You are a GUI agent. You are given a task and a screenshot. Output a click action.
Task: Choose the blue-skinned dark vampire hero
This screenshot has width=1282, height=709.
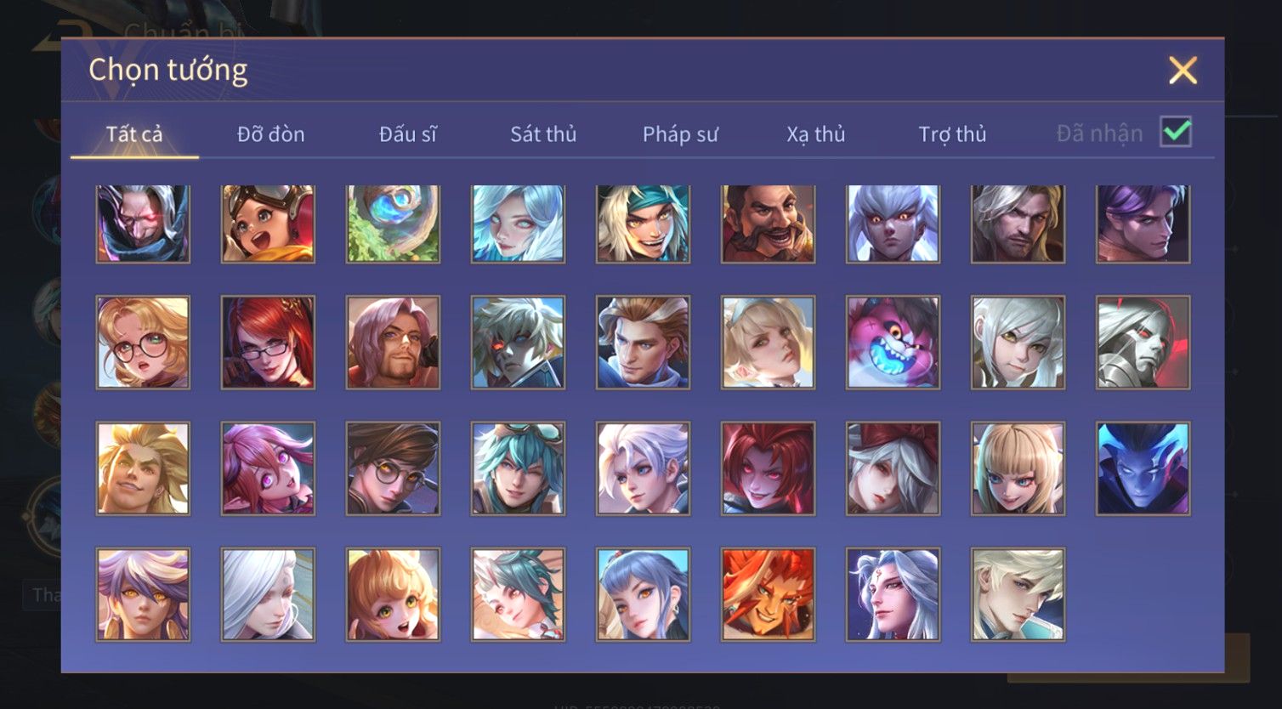[x=1143, y=468]
